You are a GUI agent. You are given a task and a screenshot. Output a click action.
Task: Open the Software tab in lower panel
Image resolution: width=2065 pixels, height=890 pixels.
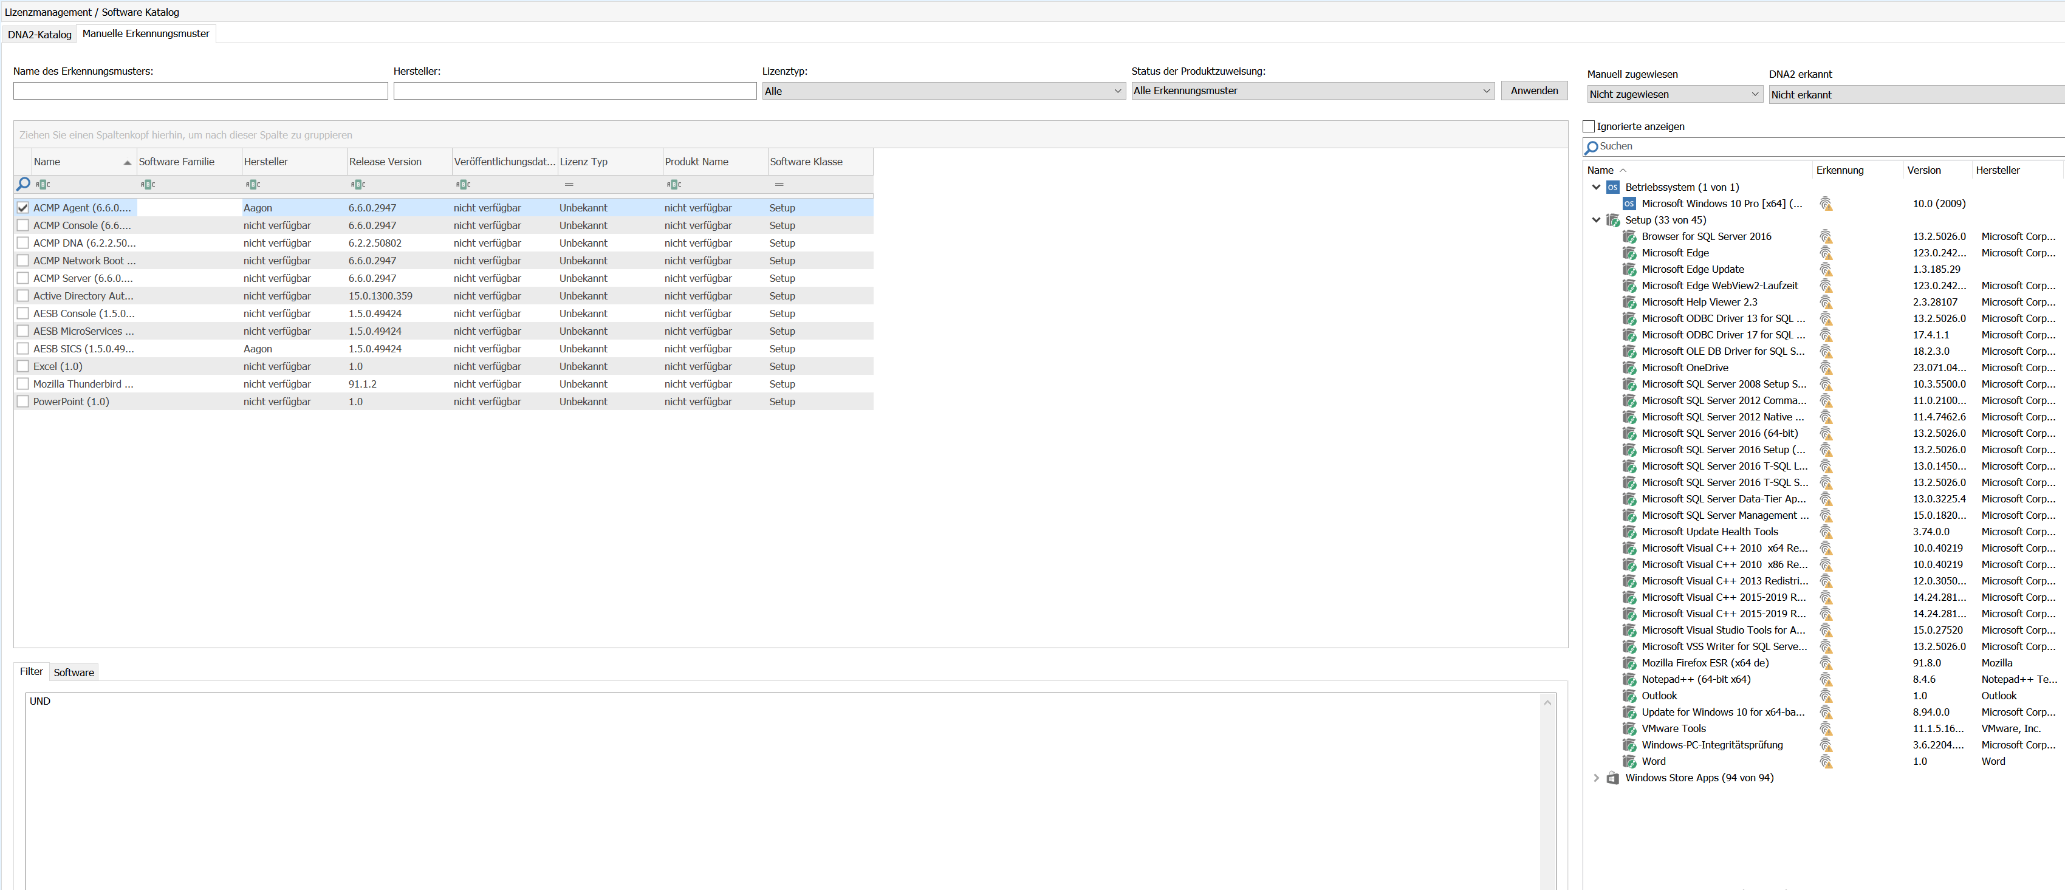pyautogui.click(x=74, y=673)
